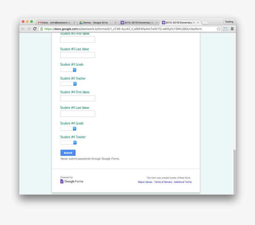Open the Chrome hamburger menu
Image resolution: width=255 pixels, height=225 pixels.
point(232,29)
